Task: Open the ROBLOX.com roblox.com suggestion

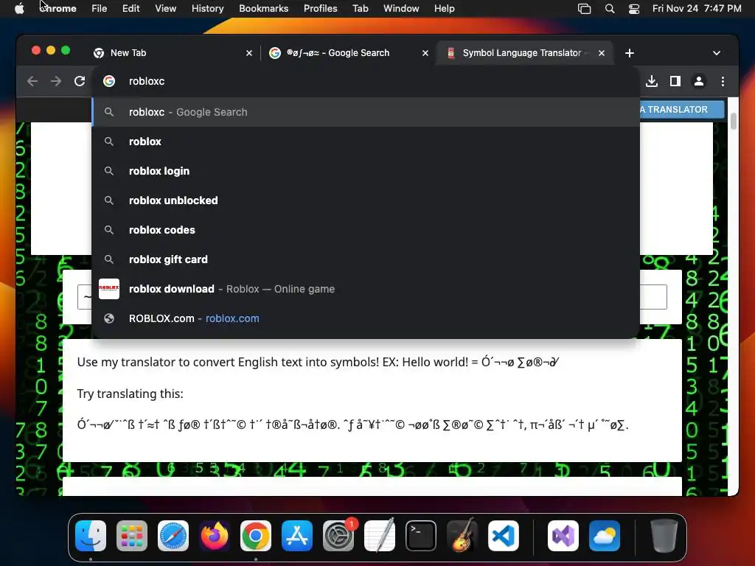Action: click(x=366, y=318)
